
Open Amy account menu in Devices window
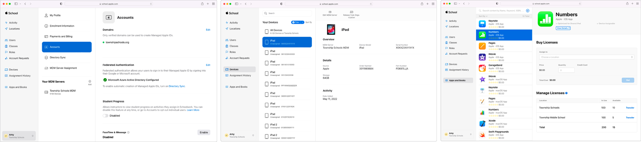tap(239, 135)
